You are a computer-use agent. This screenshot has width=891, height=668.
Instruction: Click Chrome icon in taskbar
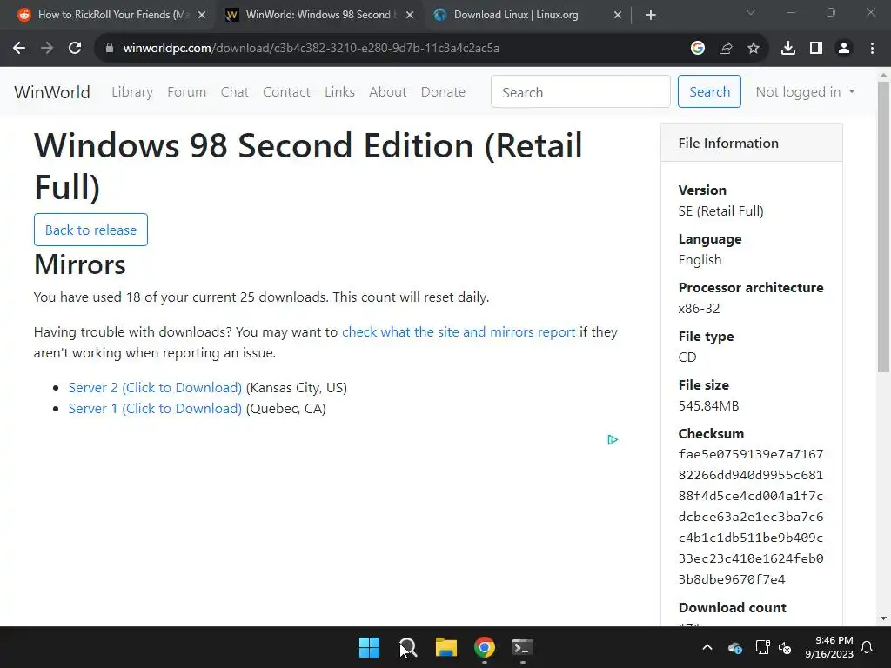(485, 647)
